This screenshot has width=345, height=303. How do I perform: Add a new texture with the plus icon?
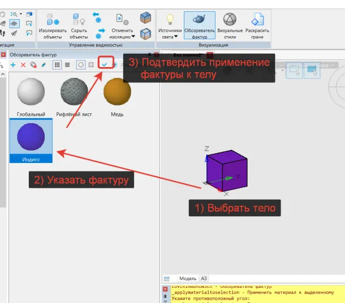[14, 65]
